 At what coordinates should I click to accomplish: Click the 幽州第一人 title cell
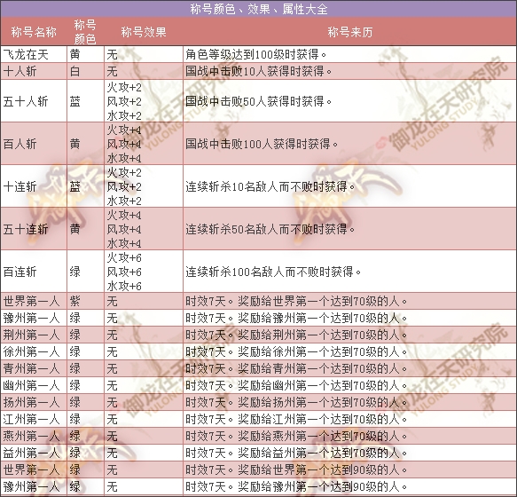[x=34, y=385]
